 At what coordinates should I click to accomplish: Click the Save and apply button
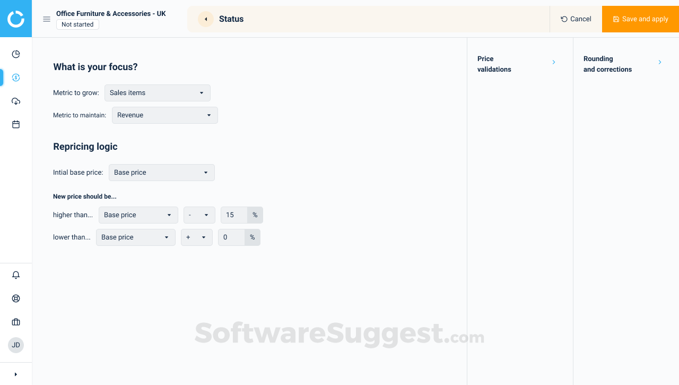tap(640, 19)
